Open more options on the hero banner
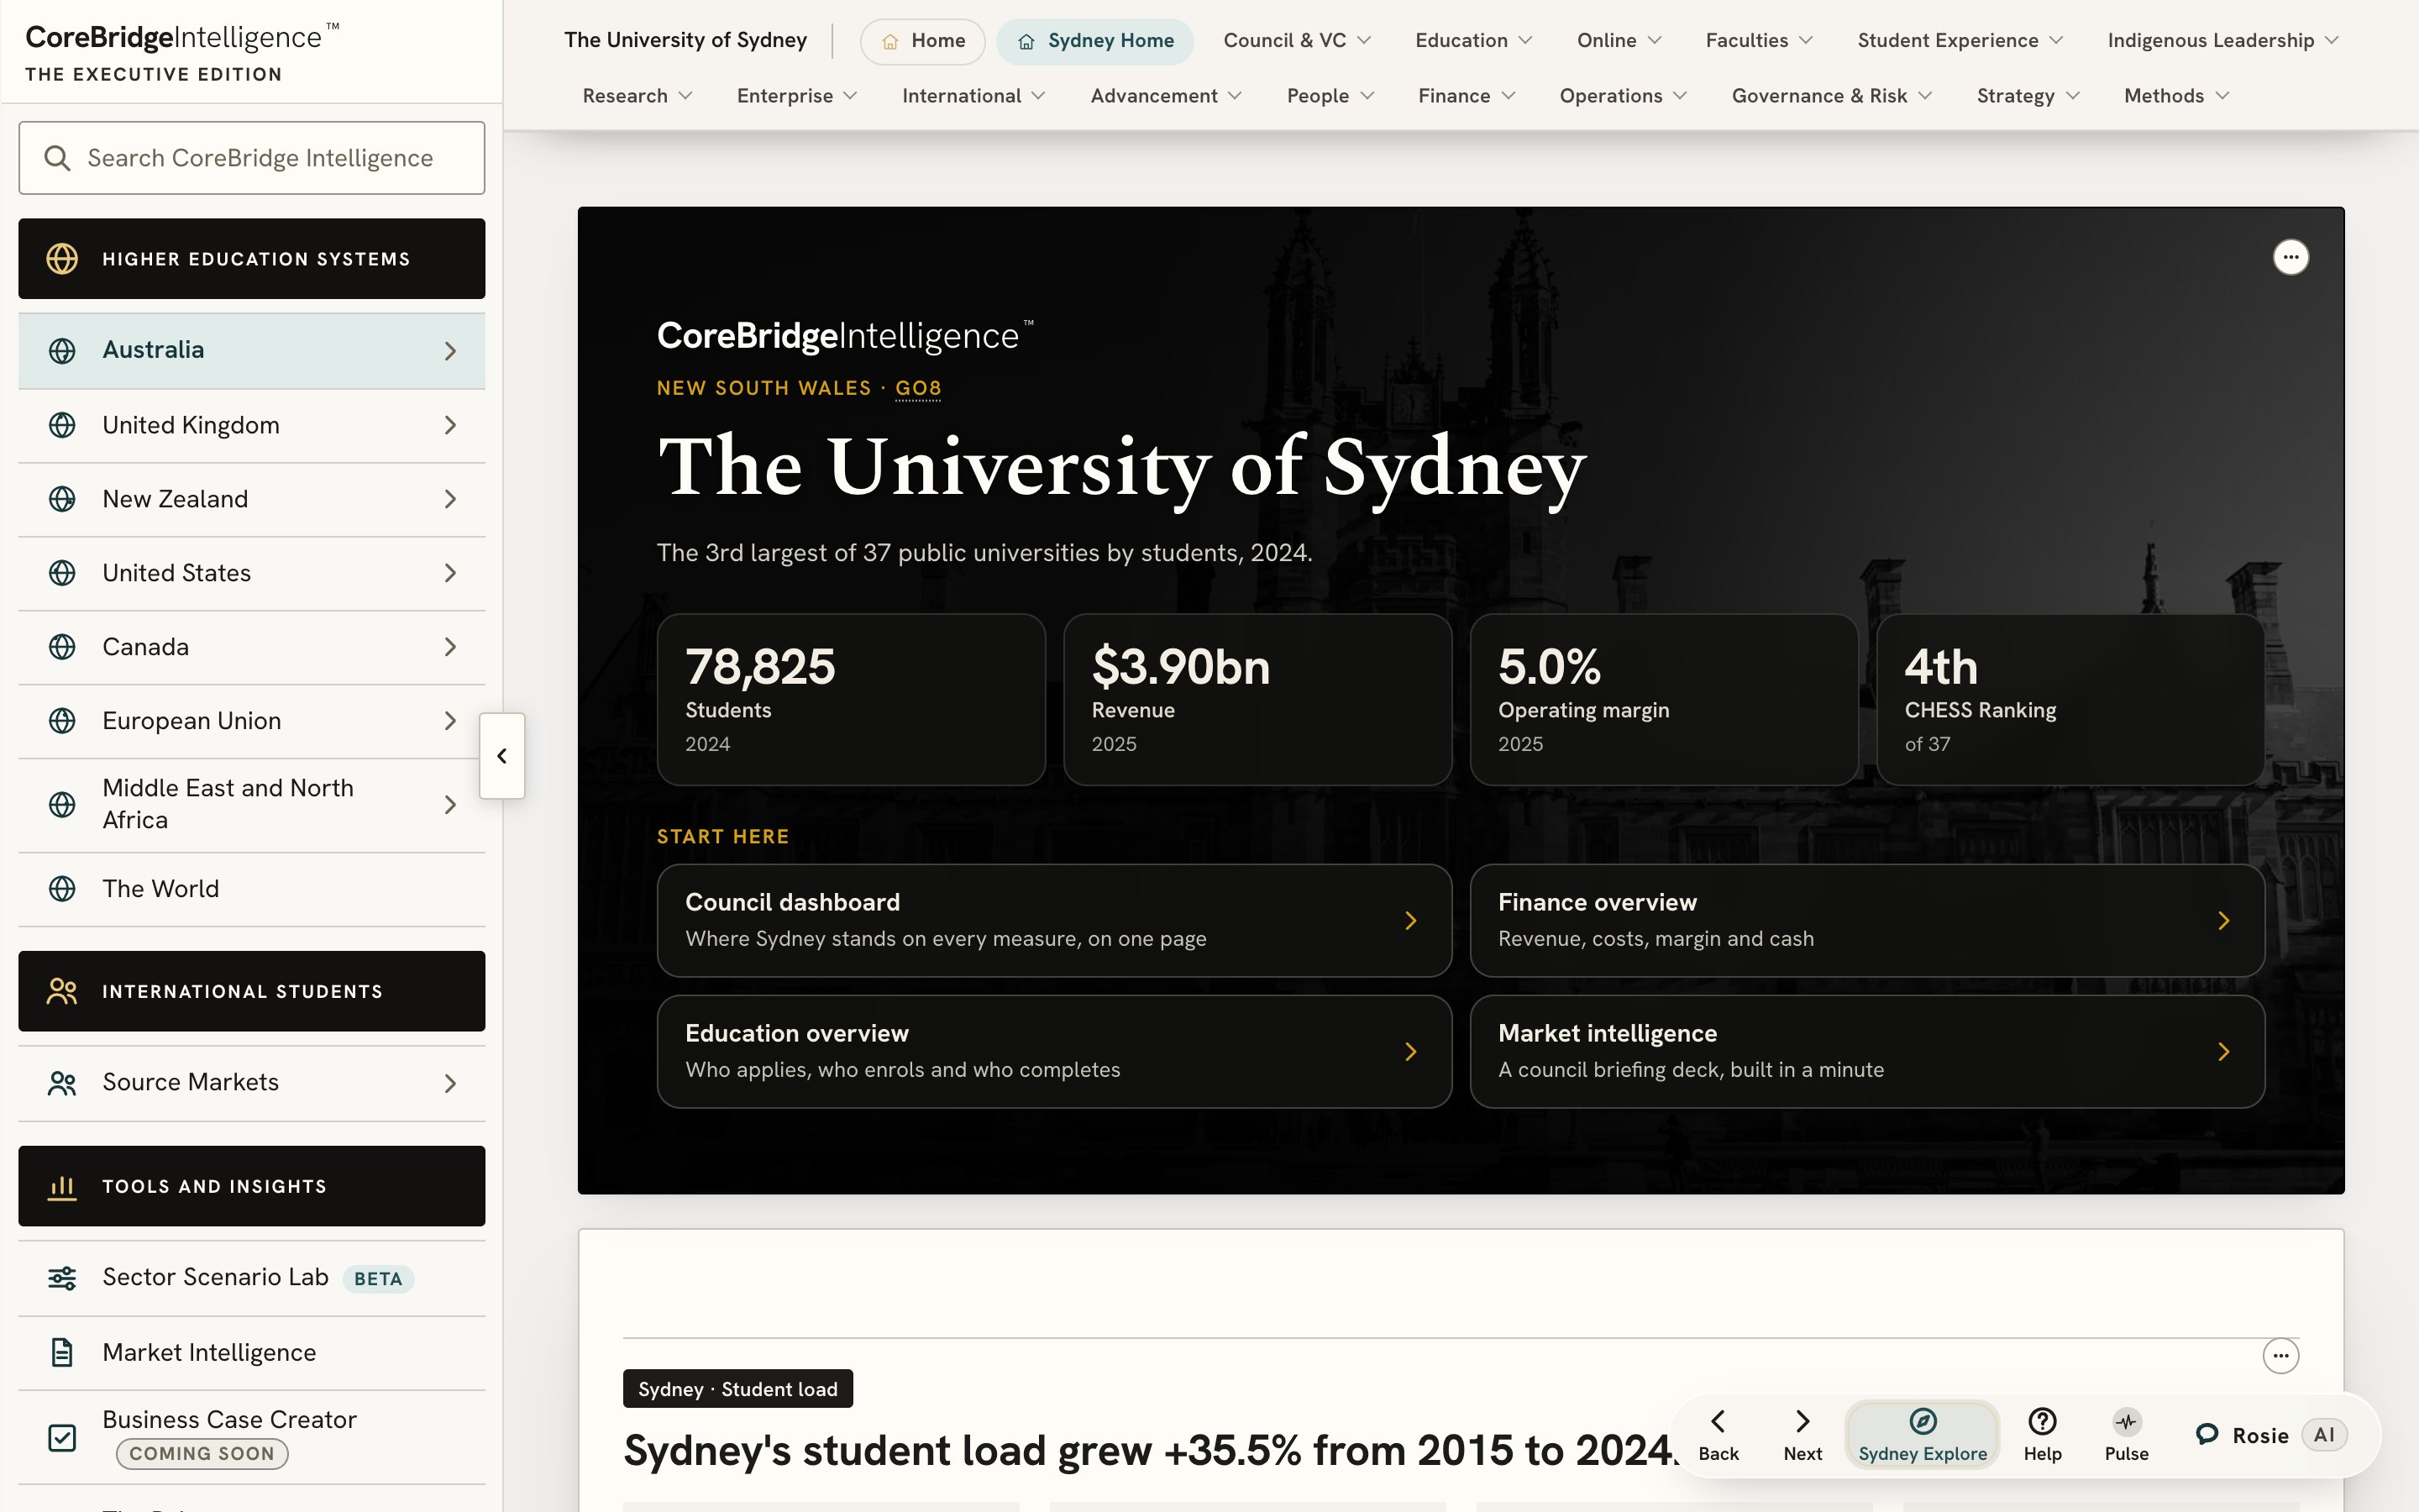2419x1512 pixels. click(2291, 257)
